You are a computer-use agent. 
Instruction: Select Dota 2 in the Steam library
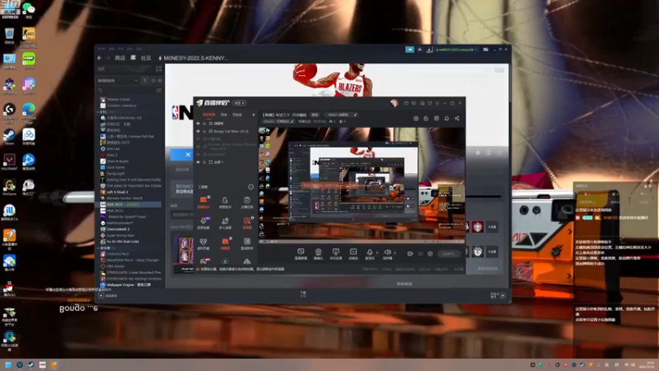(111, 155)
